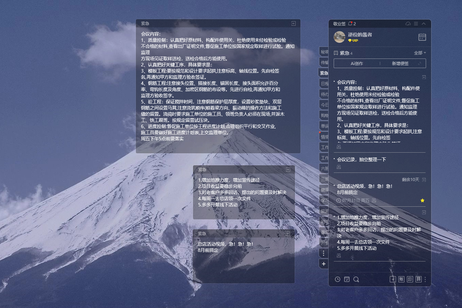
Task: Pop out the 会议内容 note in the list
Action: [x=424, y=77]
